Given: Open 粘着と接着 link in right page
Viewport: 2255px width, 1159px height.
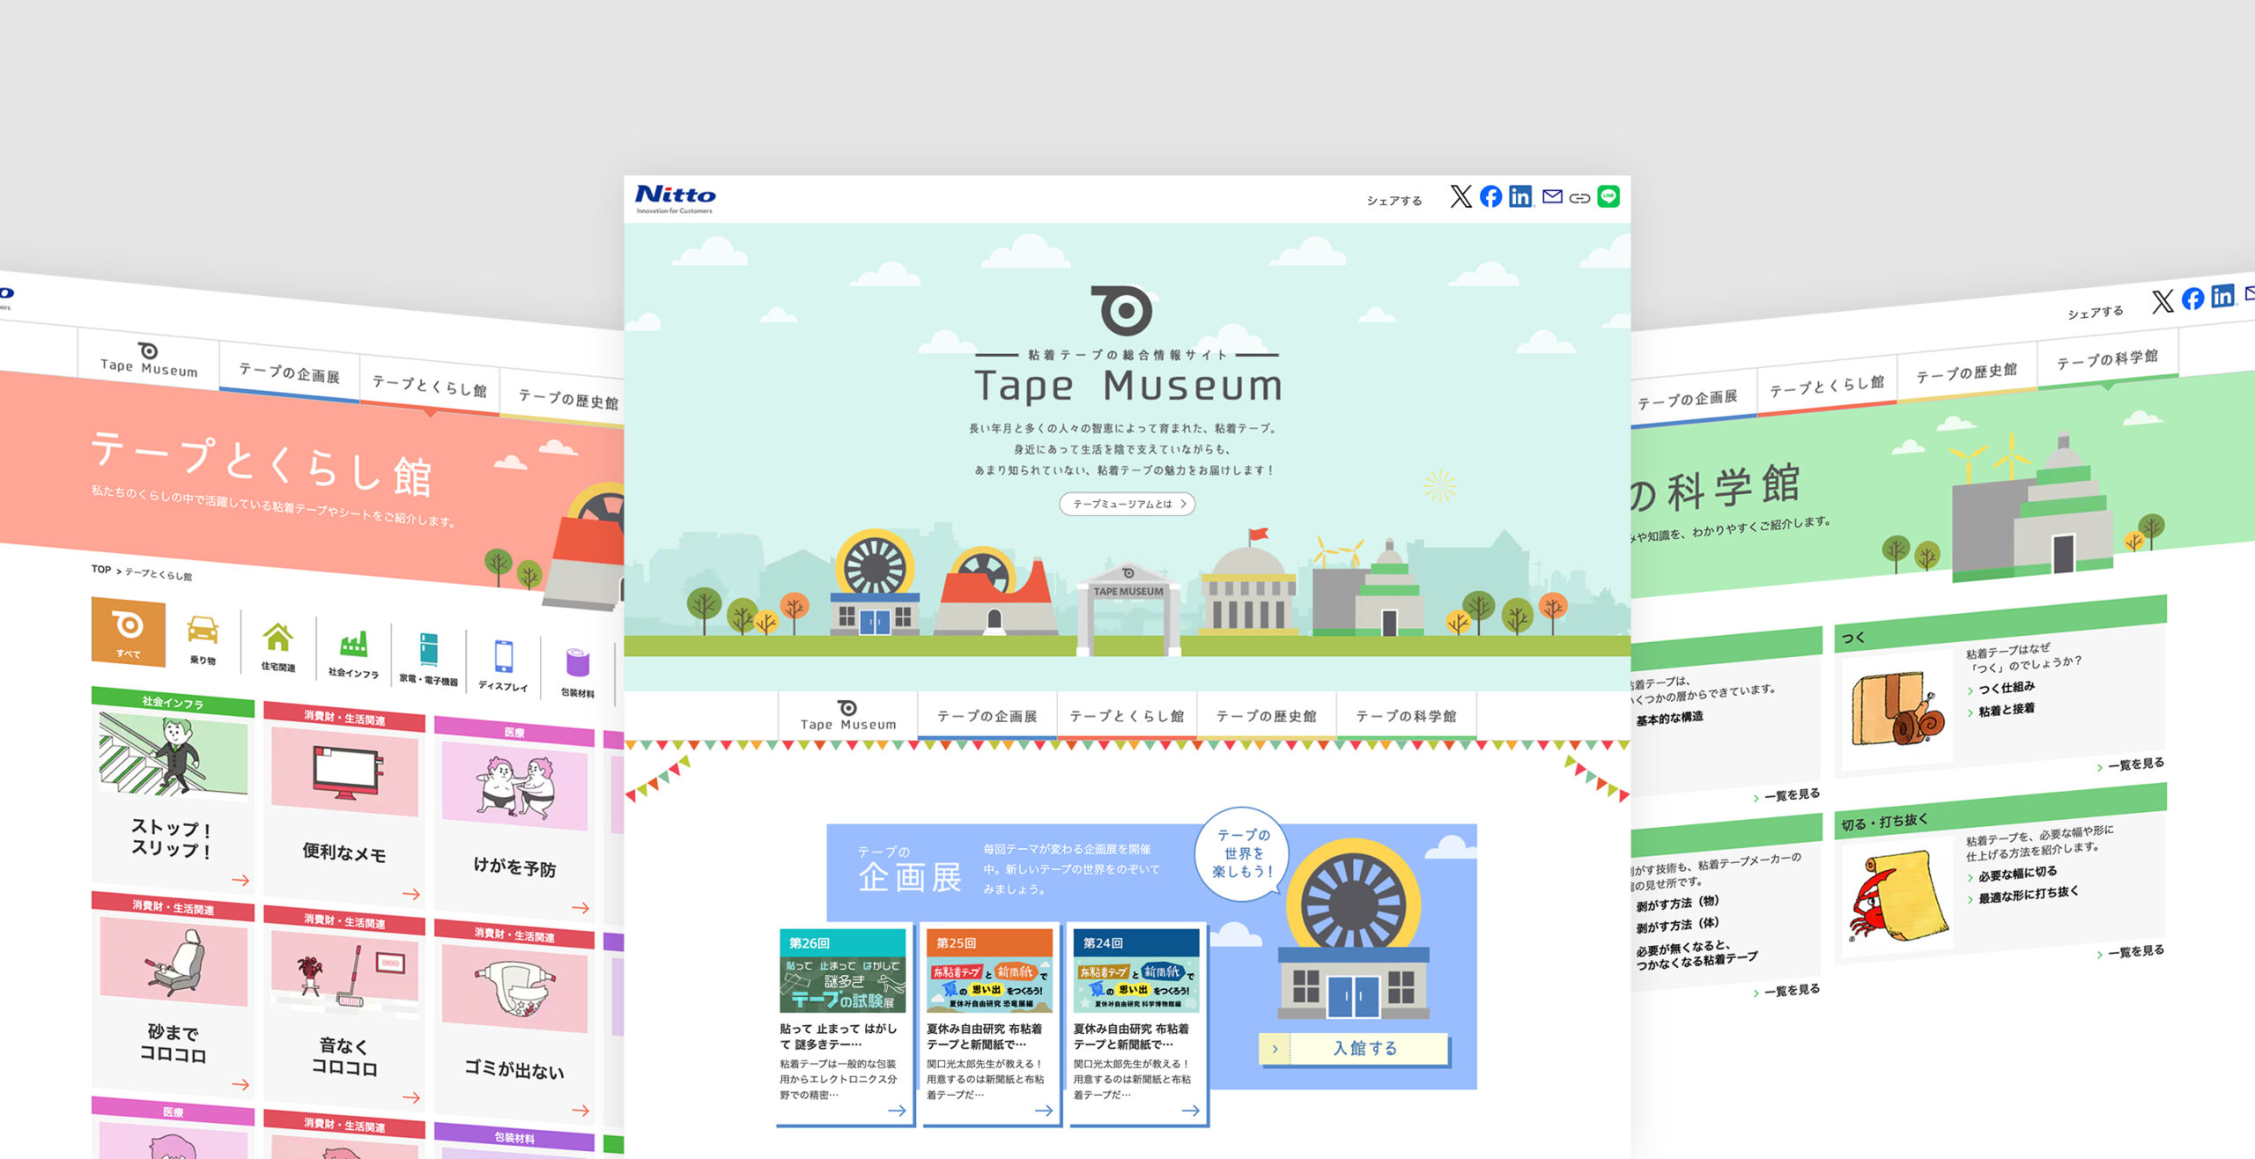Looking at the screenshot, I should (x=2007, y=709).
